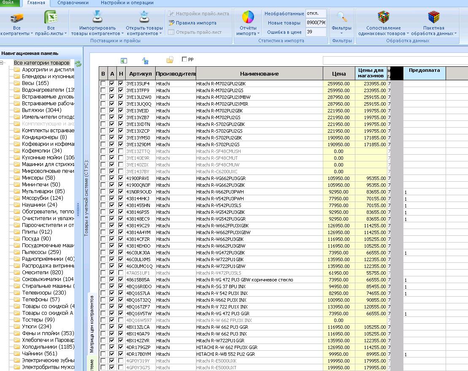Open the 'Фильтры' dropdown arrow
This screenshot has width=468, height=371.
click(x=341, y=33)
